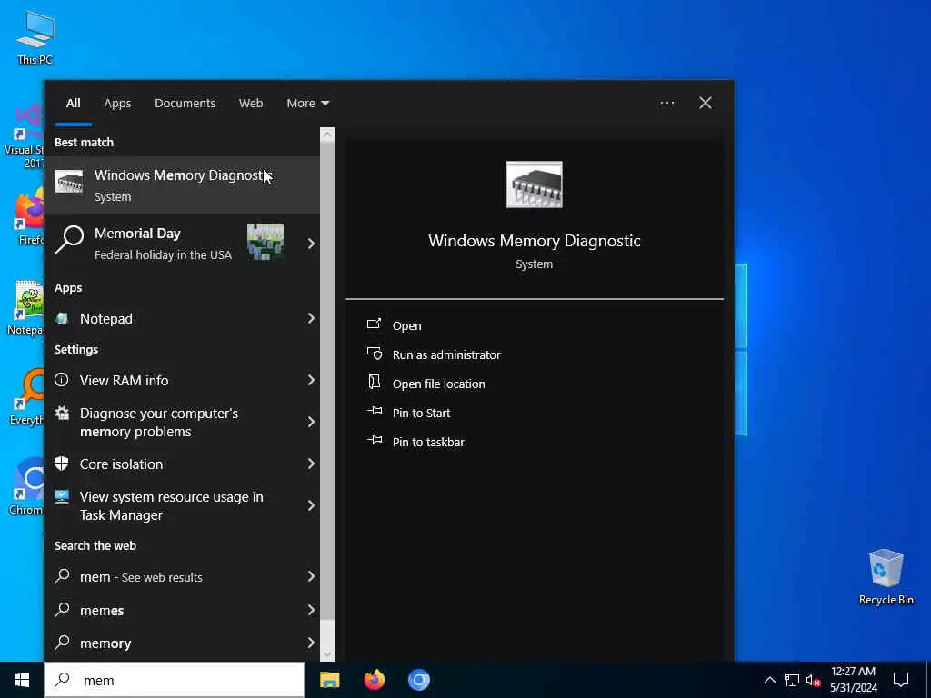Open Windows Memory Diagnostic best match result
Image resolution: width=931 pixels, height=698 pixels.
pos(182,185)
